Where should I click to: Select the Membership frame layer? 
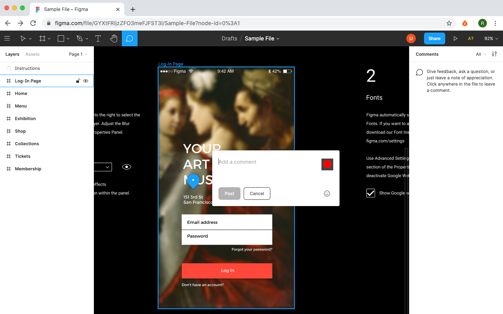click(x=47, y=169)
